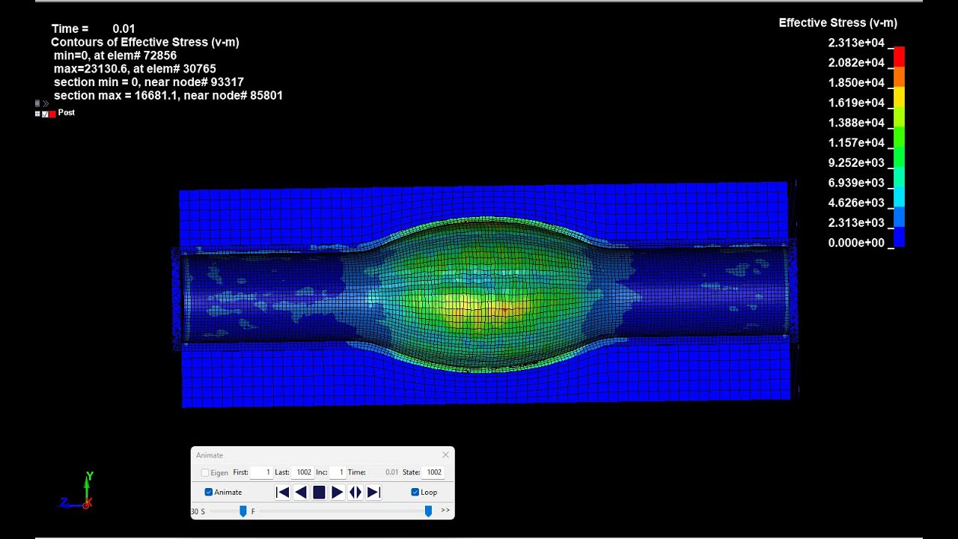
Task: Click the Effective Stress (v-m) legend title
Action: point(838,23)
